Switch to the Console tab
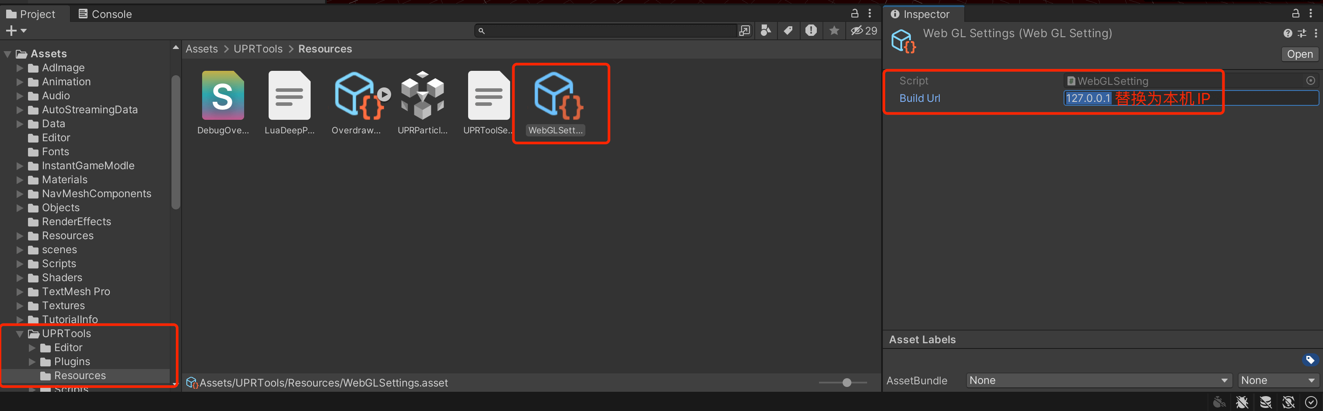The height and width of the screenshot is (411, 1323). [x=105, y=14]
